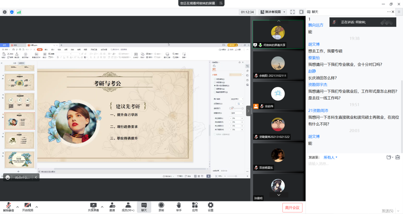This screenshot has width=403, height=214.
Task: Expand options arrow beside 共享屏幕
Action: (x=102, y=207)
